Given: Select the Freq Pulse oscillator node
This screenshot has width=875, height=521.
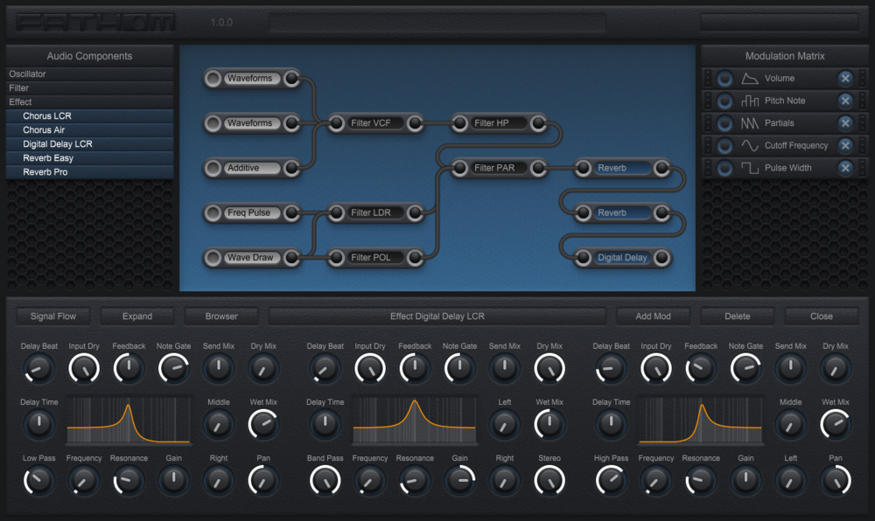Looking at the screenshot, I should tap(252, 212).
